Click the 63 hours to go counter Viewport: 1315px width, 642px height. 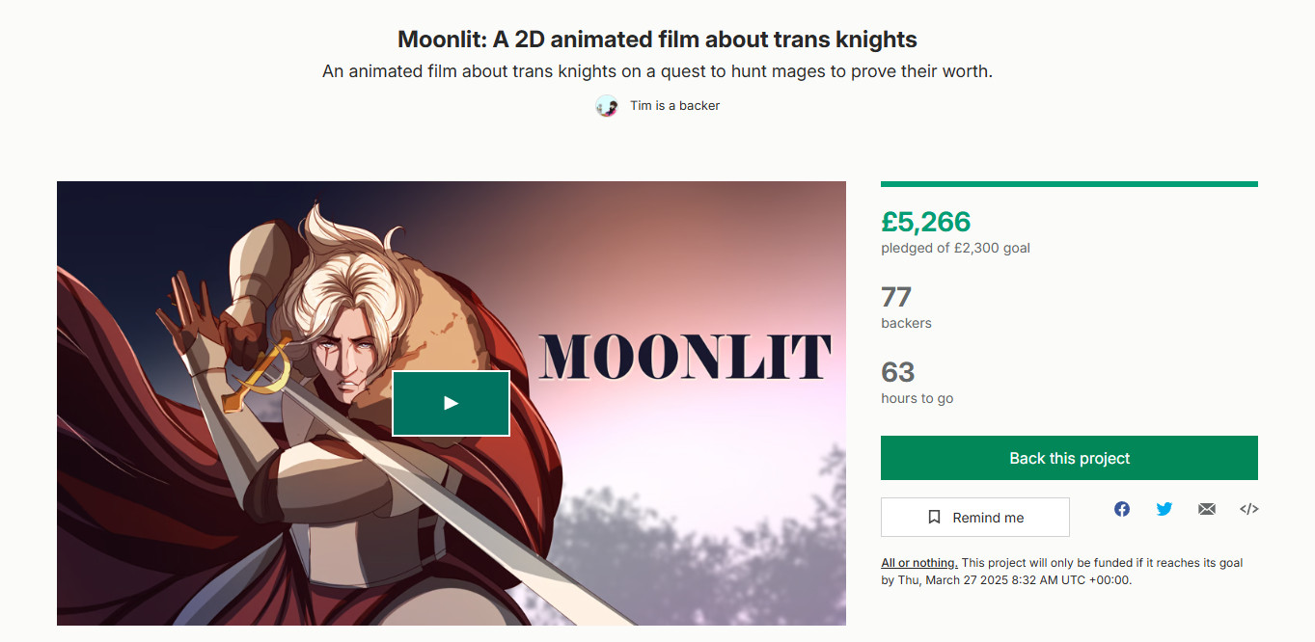(x=898, y=372)
